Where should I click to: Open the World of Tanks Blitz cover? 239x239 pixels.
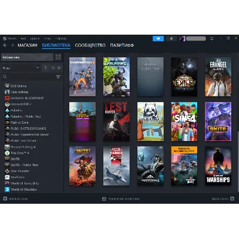tap(184, 166)
